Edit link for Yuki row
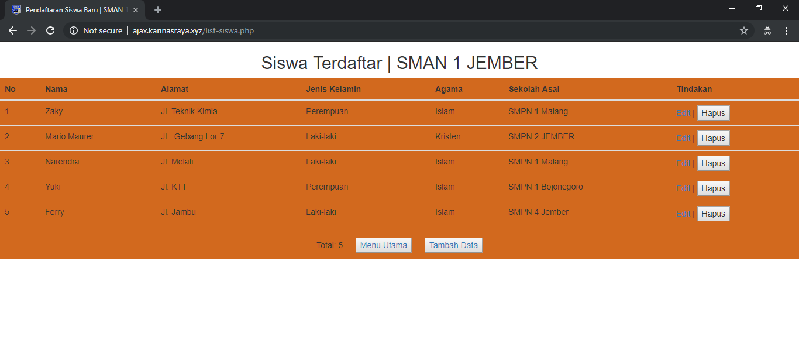 tap(683, 188)
